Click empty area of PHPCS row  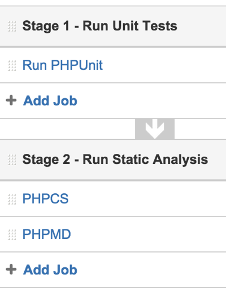146,199
